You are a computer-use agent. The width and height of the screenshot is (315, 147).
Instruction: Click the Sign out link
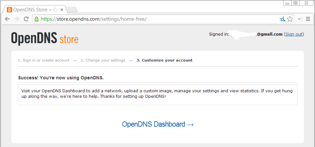pyautogui.click(x=294, y=34)
